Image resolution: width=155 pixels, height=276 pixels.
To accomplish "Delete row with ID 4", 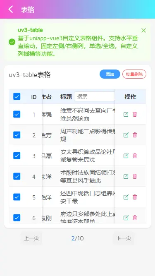I will click(135, 176).
